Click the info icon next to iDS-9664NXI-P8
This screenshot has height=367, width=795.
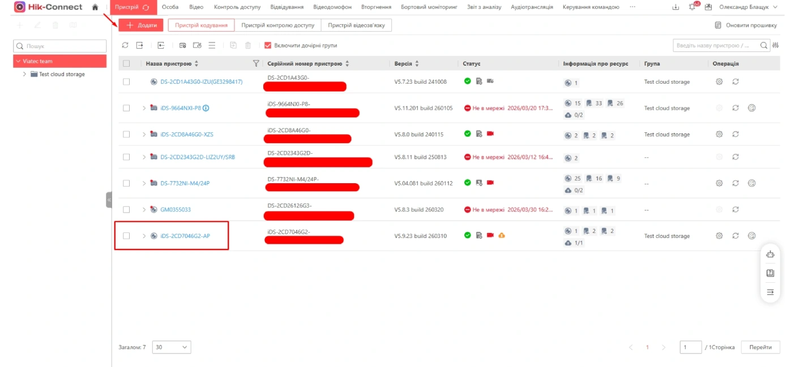click(206, 108)
